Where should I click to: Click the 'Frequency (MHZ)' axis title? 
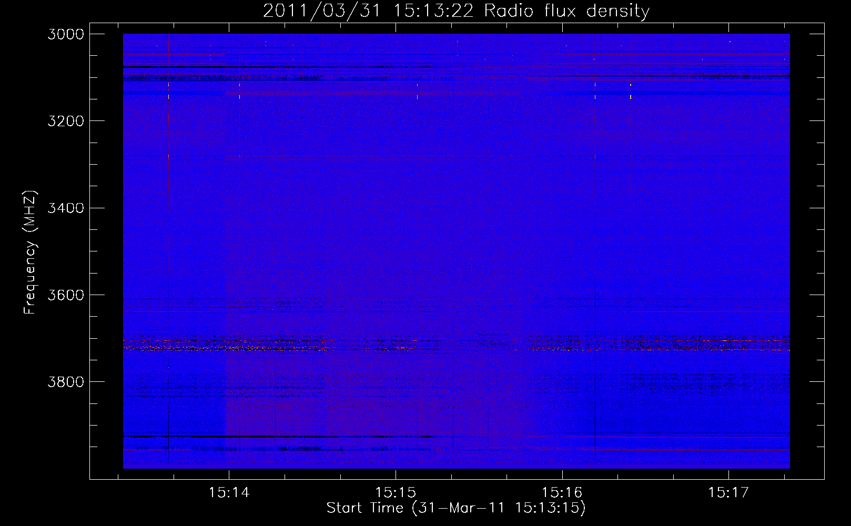tap(31, 252)
